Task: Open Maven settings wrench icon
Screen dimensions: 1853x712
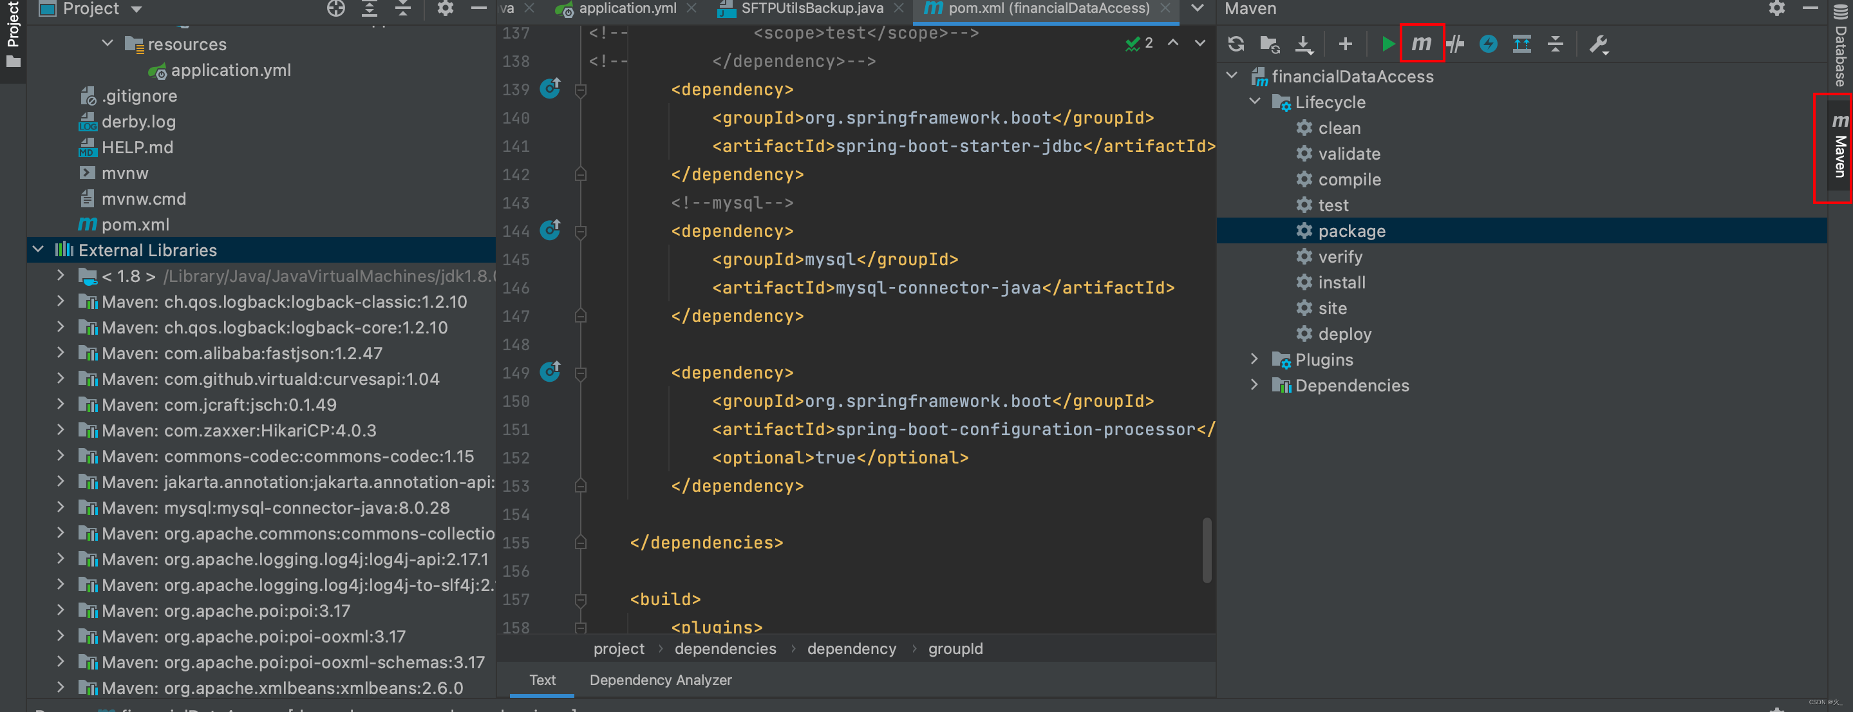Action: (1597, 44)
